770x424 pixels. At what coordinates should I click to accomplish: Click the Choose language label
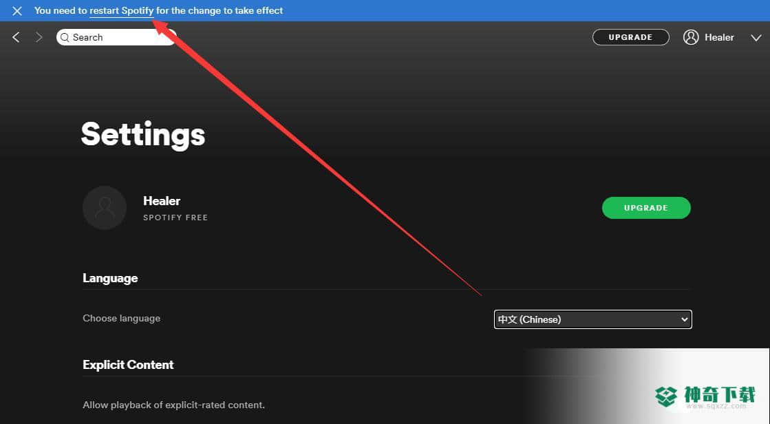tap(121, 319)
